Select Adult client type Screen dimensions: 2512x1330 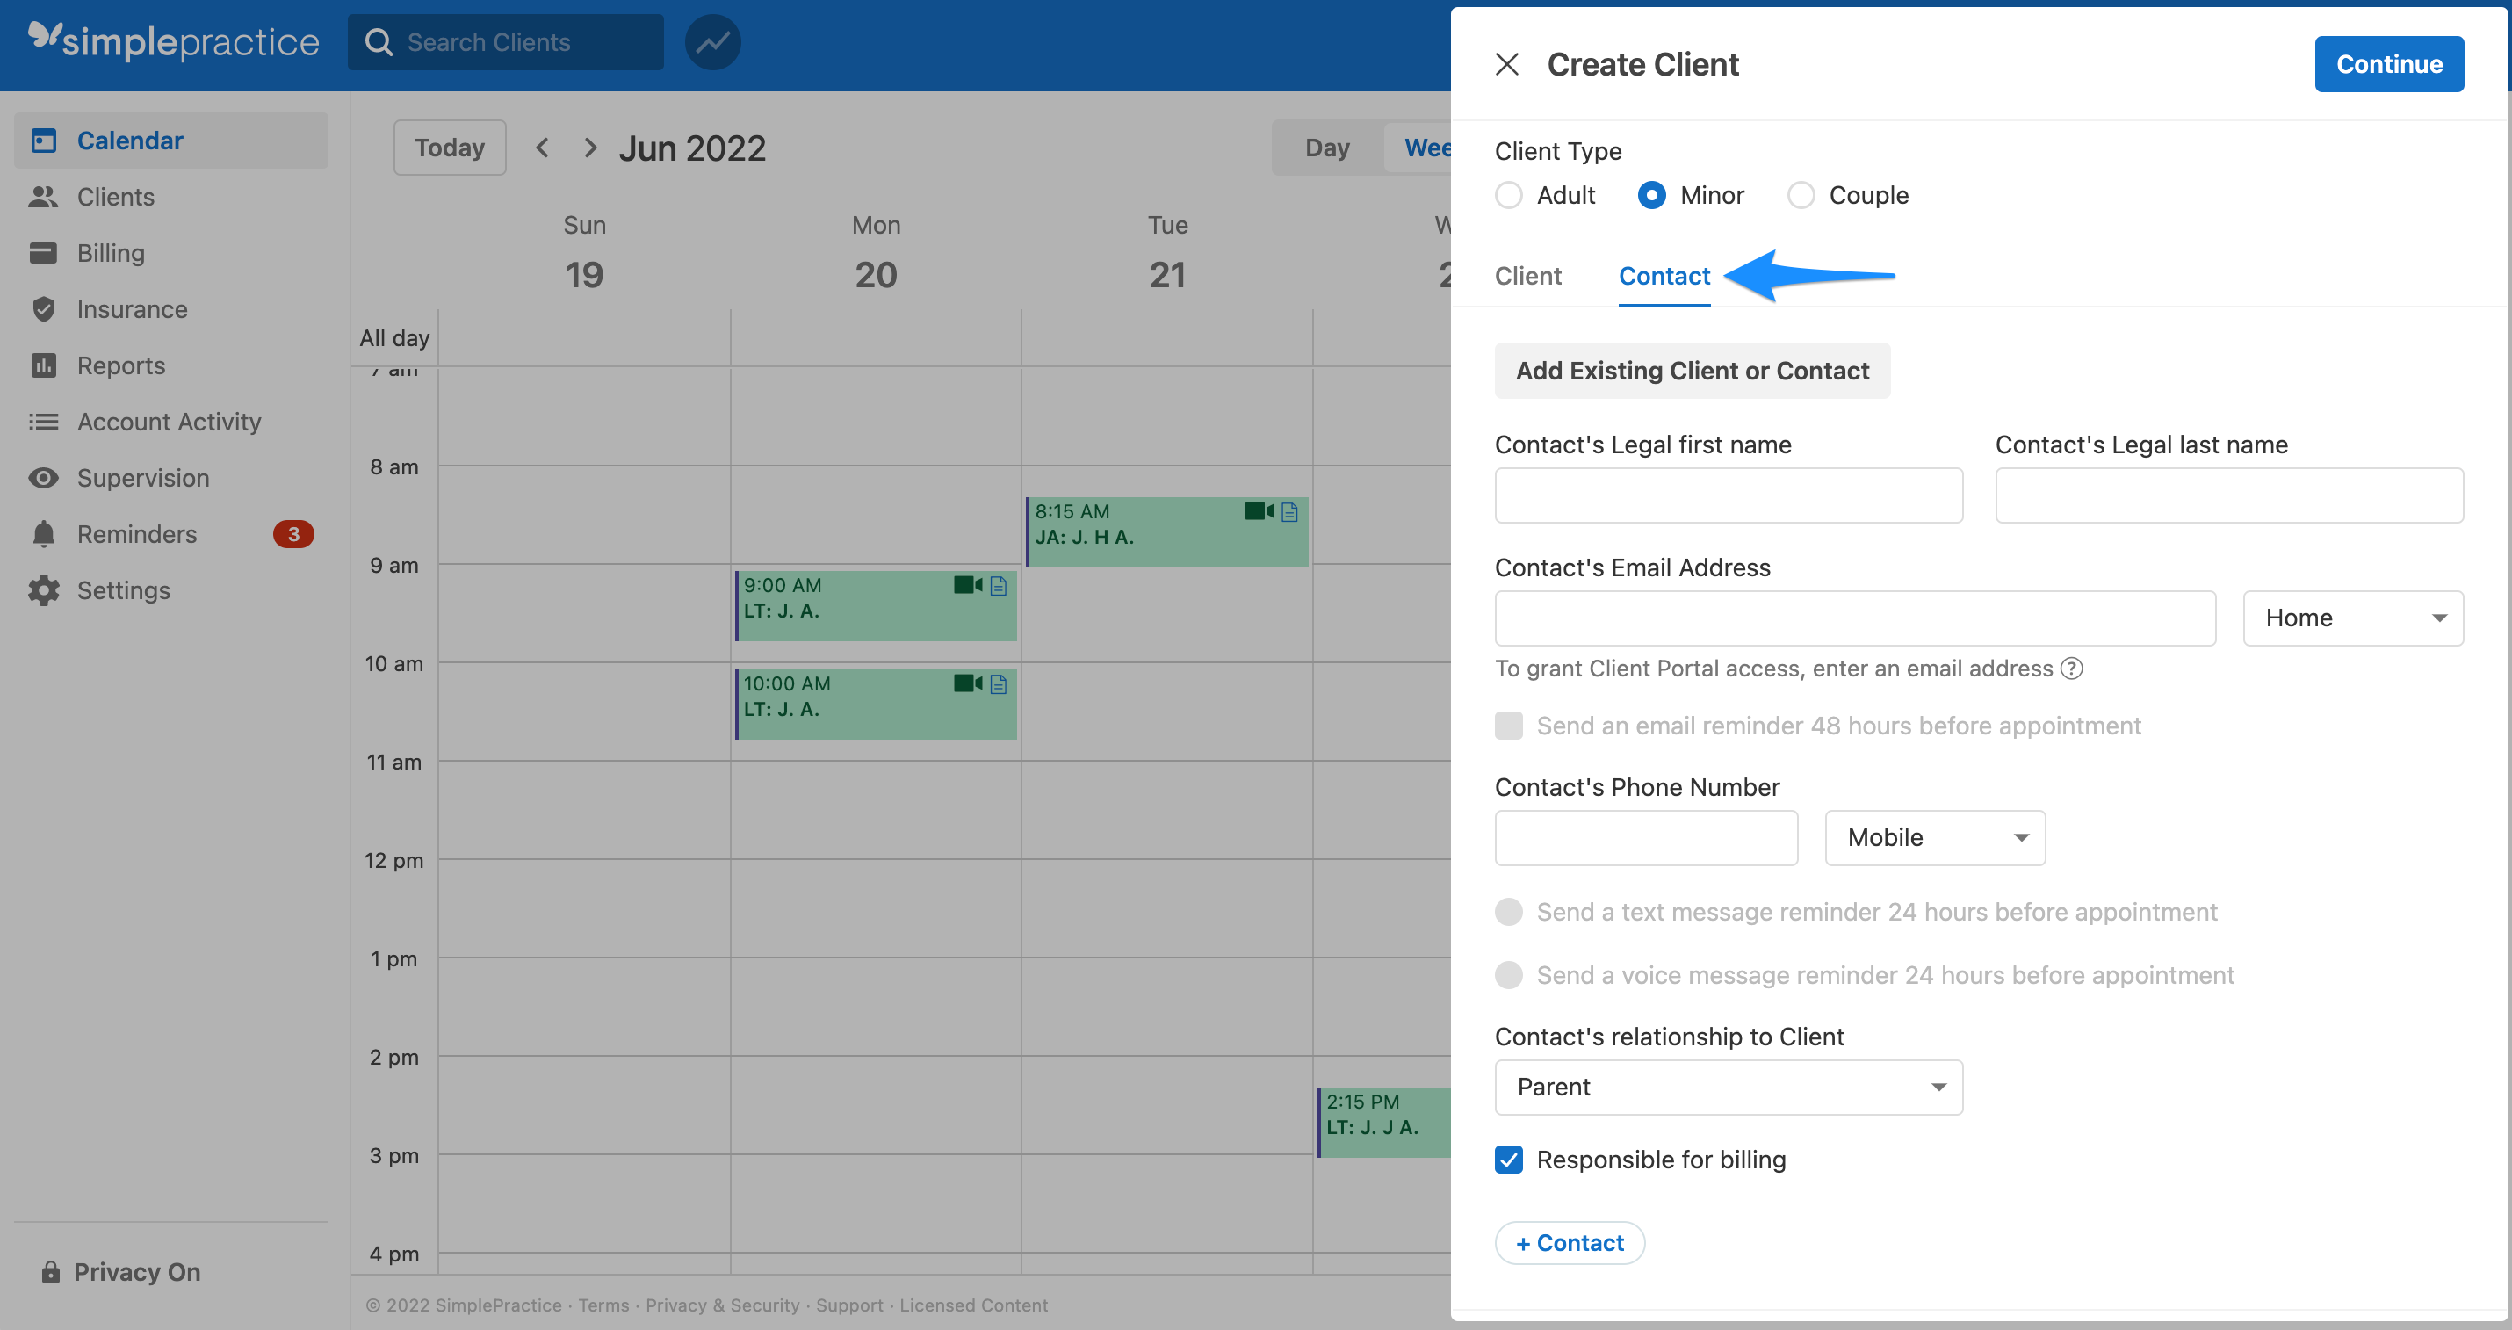(x=1509, y=195)
